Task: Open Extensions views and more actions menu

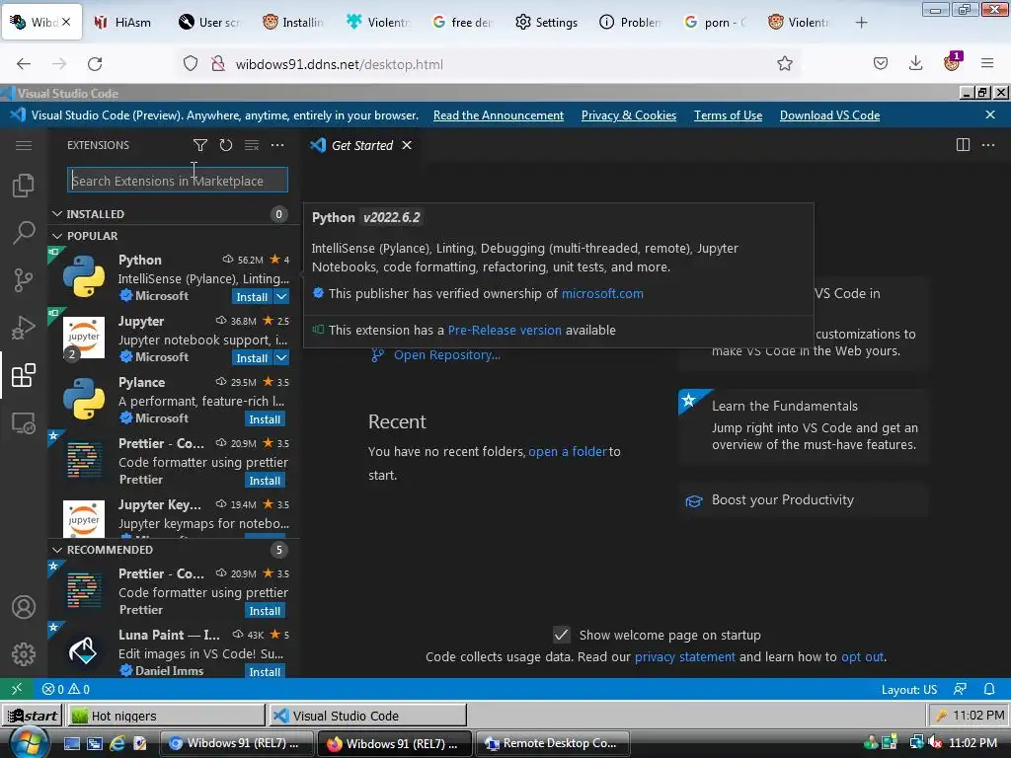Action: [x=277, y=145]
